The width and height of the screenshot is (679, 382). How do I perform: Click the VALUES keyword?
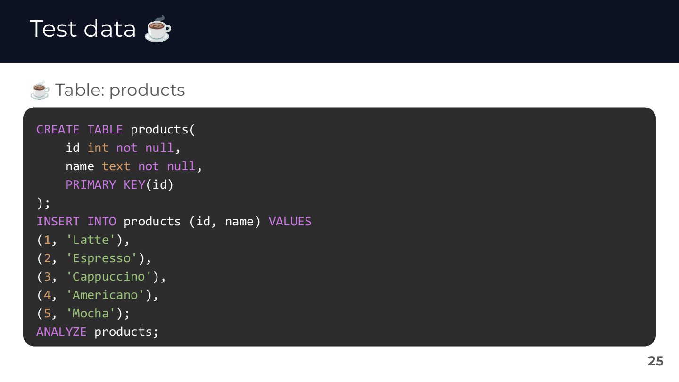coord(290,221)
